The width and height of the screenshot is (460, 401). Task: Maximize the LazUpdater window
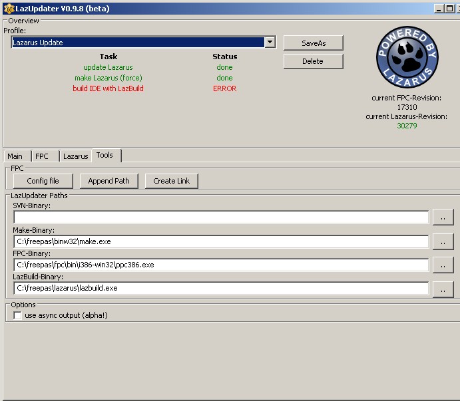[x=451, y=9]
